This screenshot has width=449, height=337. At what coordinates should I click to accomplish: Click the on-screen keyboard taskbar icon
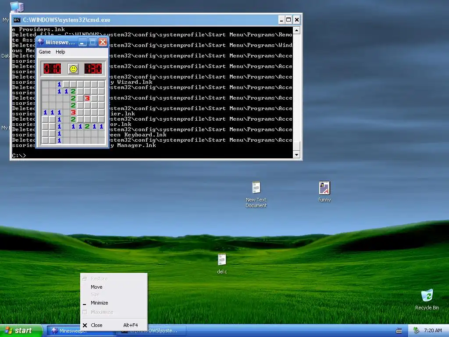[399, 331]
